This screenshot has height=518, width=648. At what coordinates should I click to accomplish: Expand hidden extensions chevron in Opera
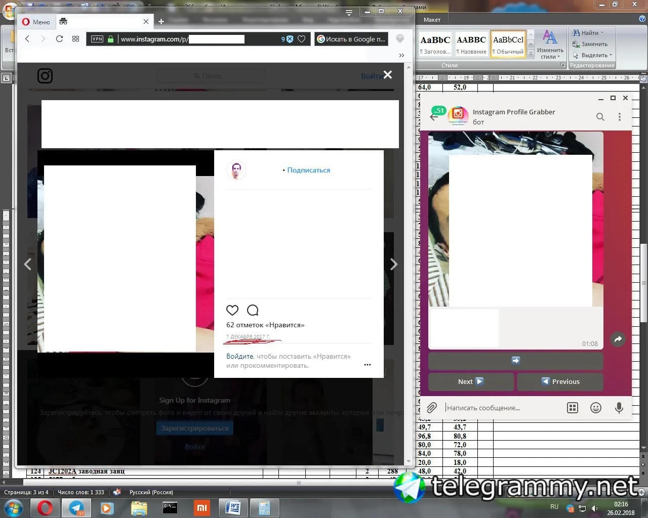coord(401,55)
